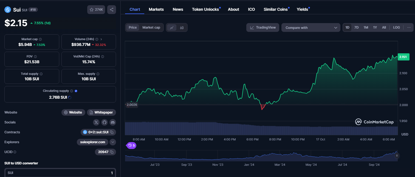Click the $5.94B market cap value

[25, 45]
